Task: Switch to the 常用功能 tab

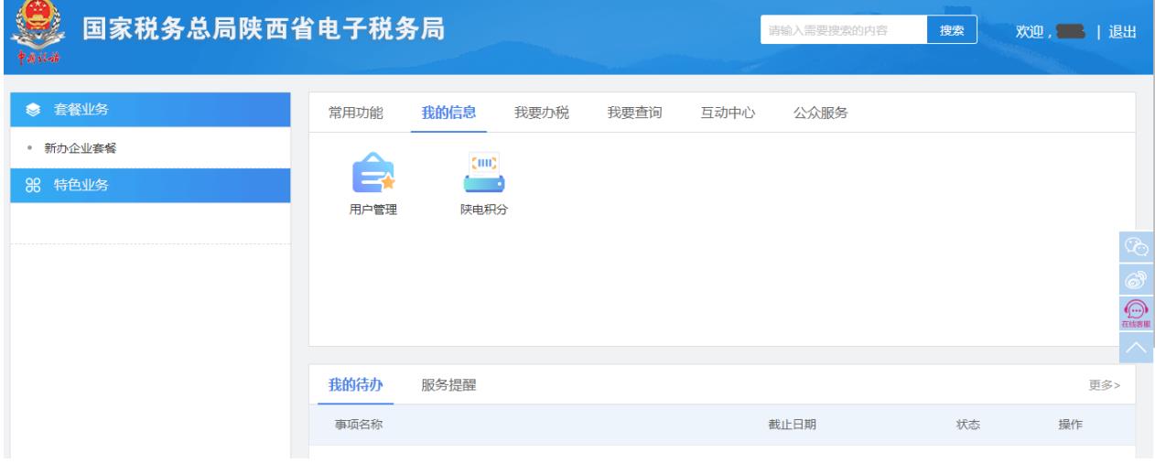Action: [x=356, y=113]
